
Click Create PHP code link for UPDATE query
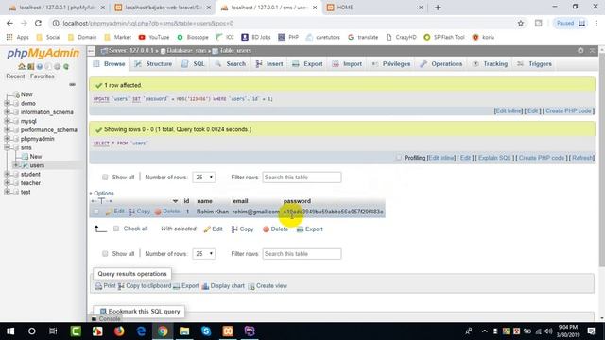[568, 111]
